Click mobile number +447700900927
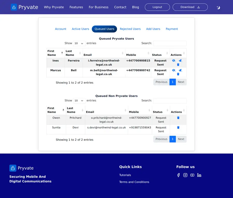Image resolution: width=233 pixels, height=198 pixels. (140, 118)
